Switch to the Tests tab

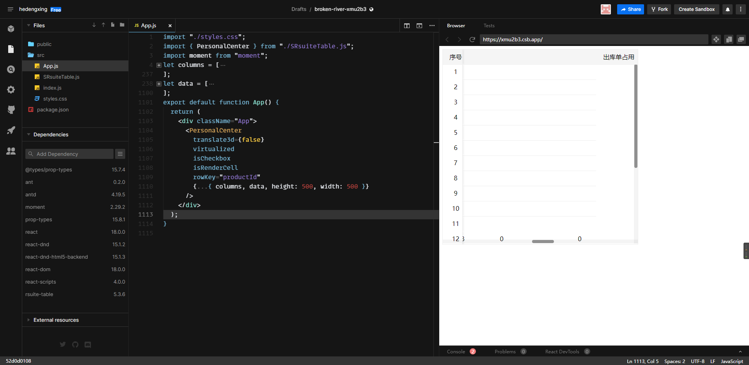489,25
